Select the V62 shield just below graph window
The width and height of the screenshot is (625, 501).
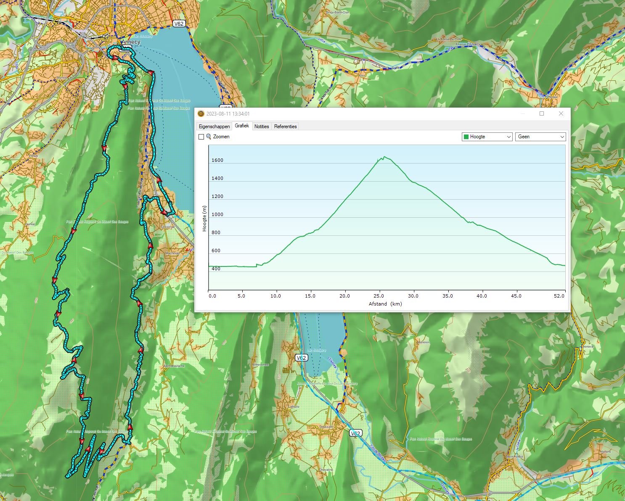(x=301, y=358)
